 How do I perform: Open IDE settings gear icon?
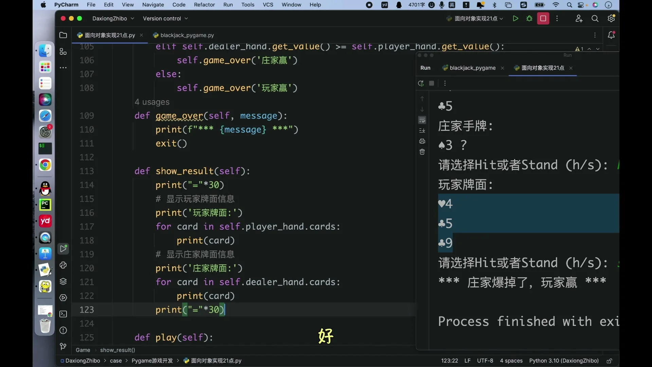pyautogui.click(x=611, y=18)
